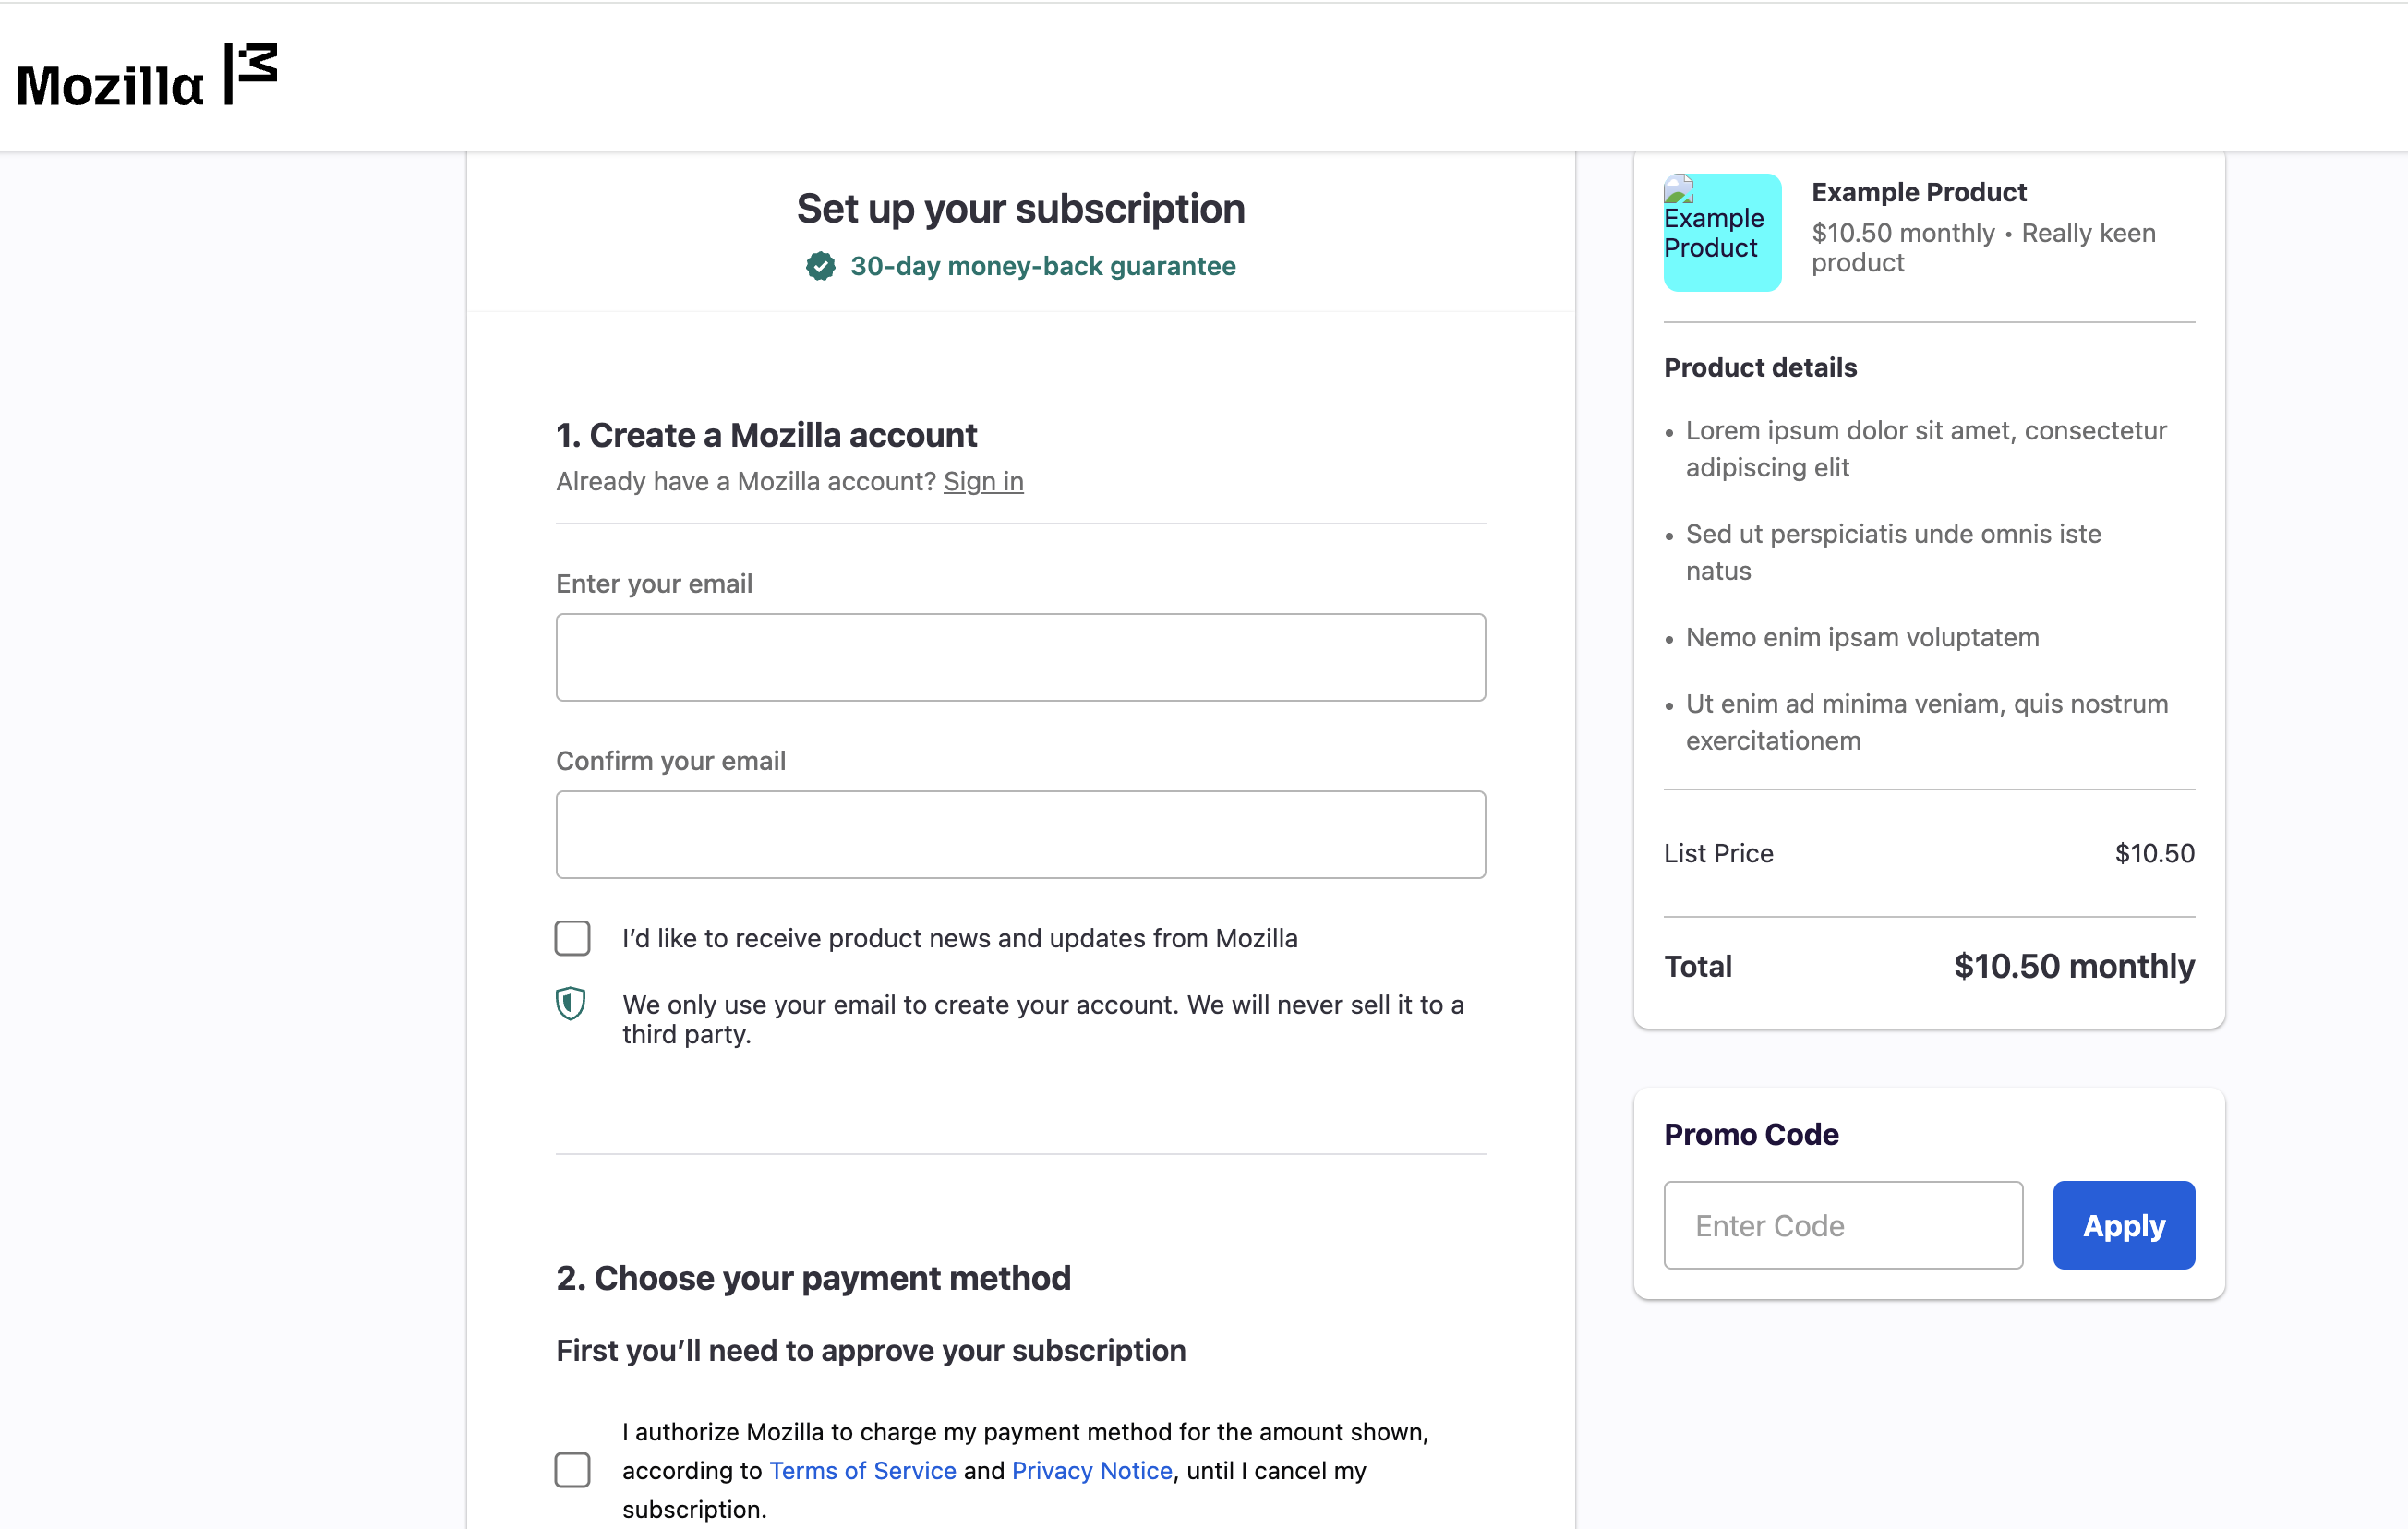Open the Sign in link
The image size is (2408, 1529).
pyautogui.click(x=983, y=482)
